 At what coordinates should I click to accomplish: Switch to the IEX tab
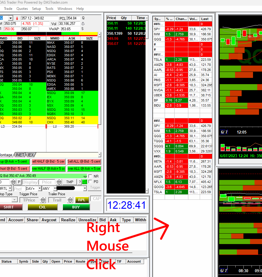tap(31, 155)
